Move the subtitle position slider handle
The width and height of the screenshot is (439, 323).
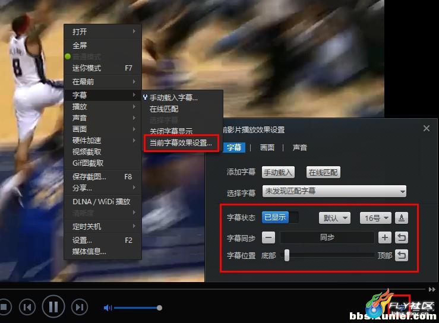coord(287,255)
